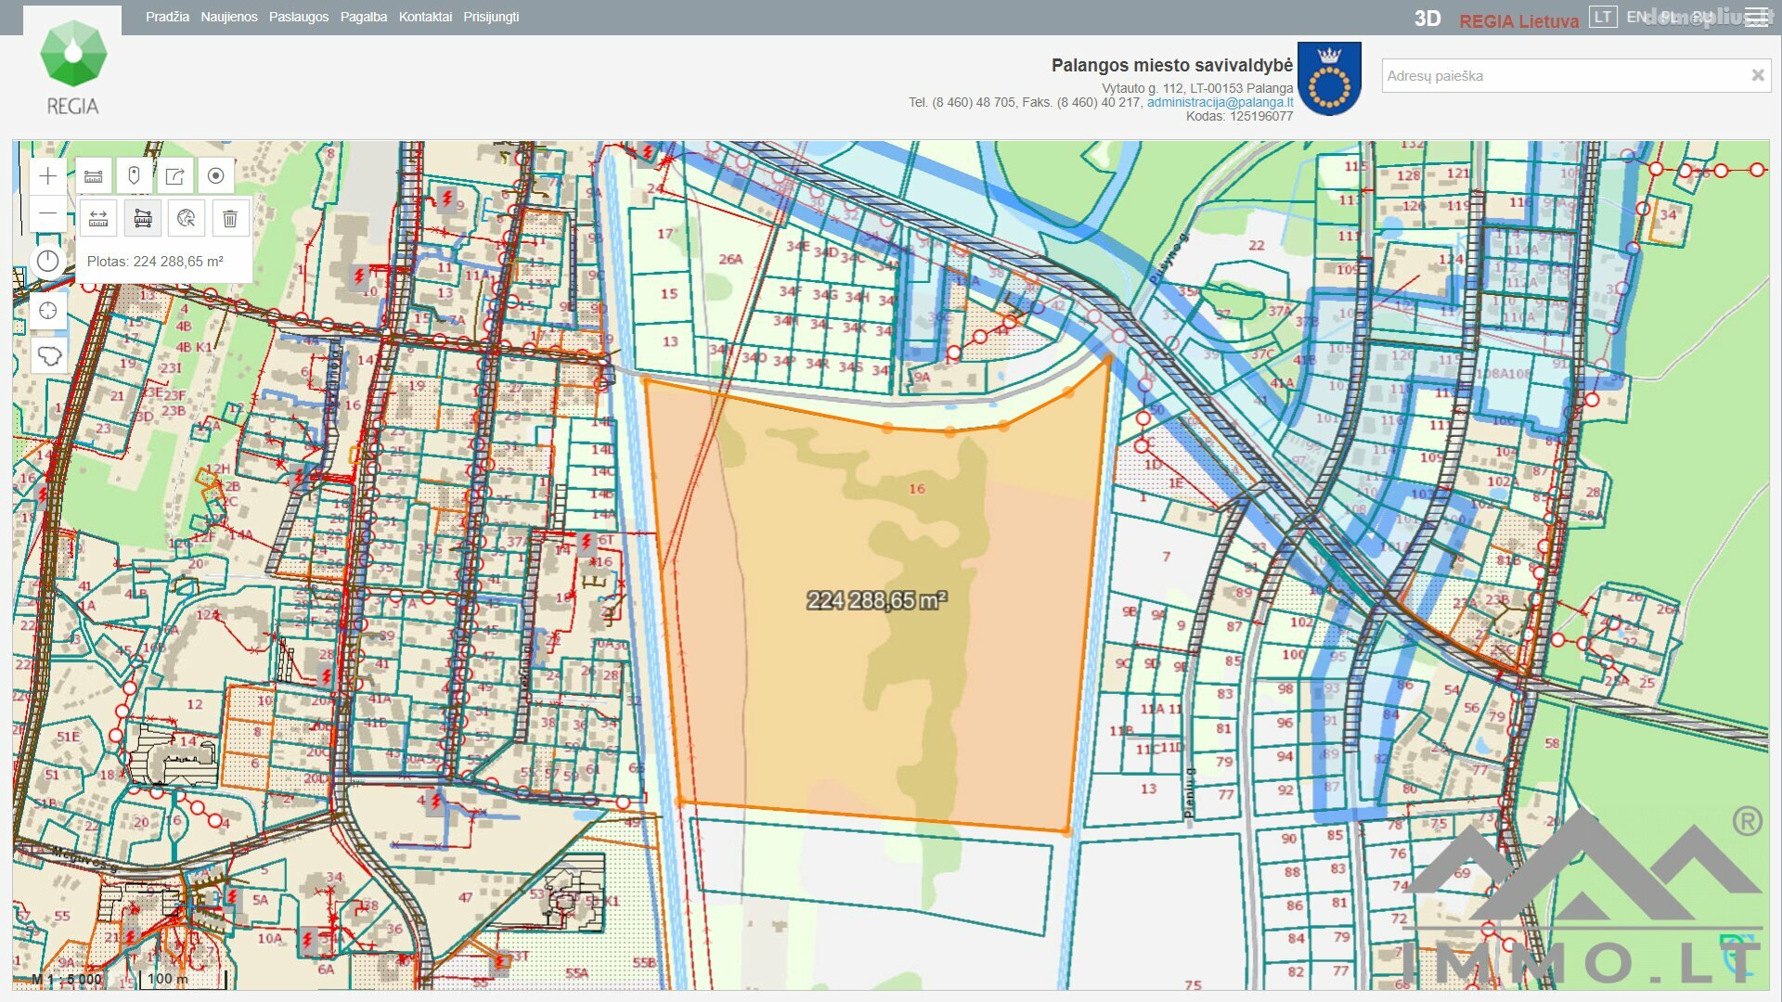
Task: Click the Prisijungti login link
Action: click(491, 17)
